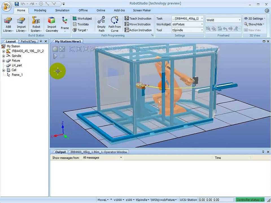Select My Station root node

tap(13, 46)
